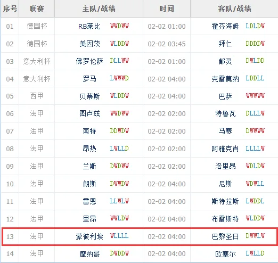
Task: Choose the 兰斯 home team
Action: [89, 166]
